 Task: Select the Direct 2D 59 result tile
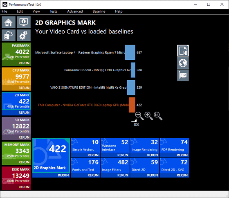pos(145,166)
